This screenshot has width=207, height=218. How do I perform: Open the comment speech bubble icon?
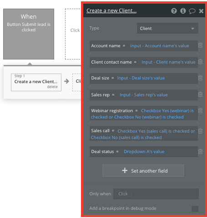192,11
